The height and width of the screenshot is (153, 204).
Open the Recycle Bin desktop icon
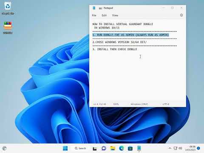(x=8, y=8)
